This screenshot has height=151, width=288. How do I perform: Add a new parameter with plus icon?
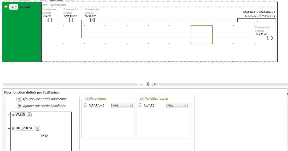pyautogui.click(x=87, y=99)
